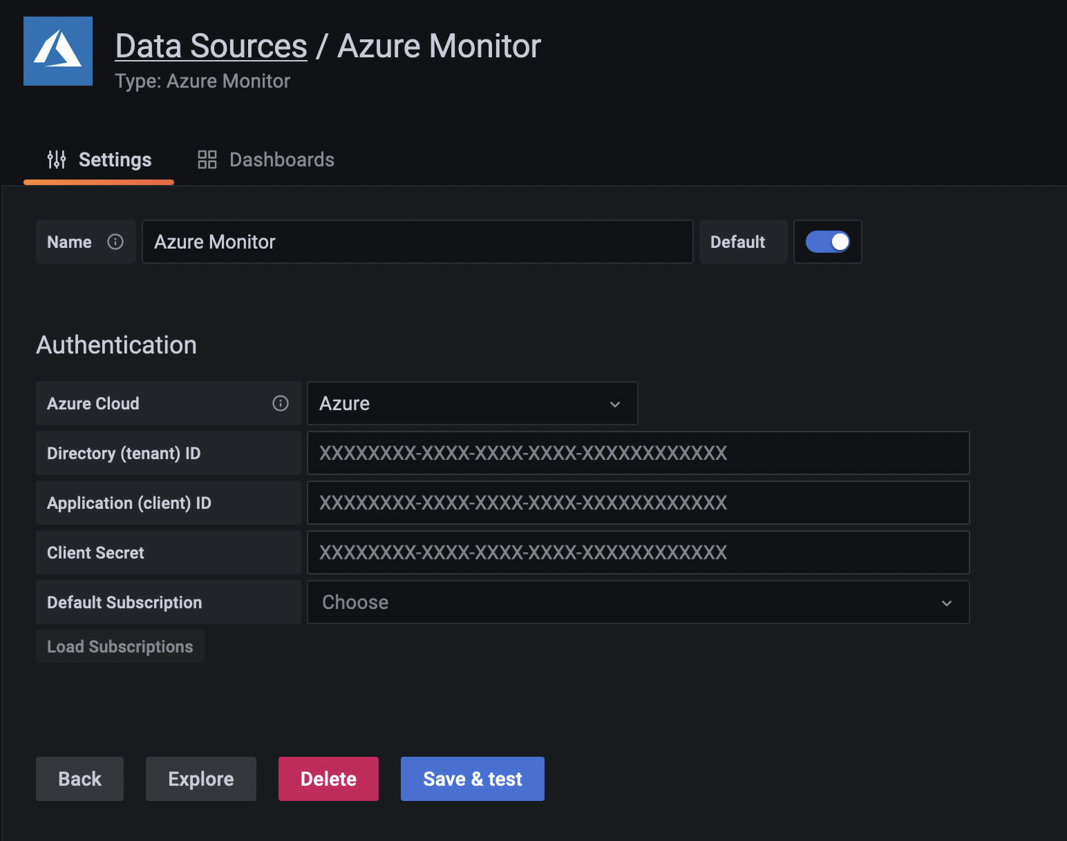
Task: Click the Authentication section heading
Action: click(x=117, y=345)
